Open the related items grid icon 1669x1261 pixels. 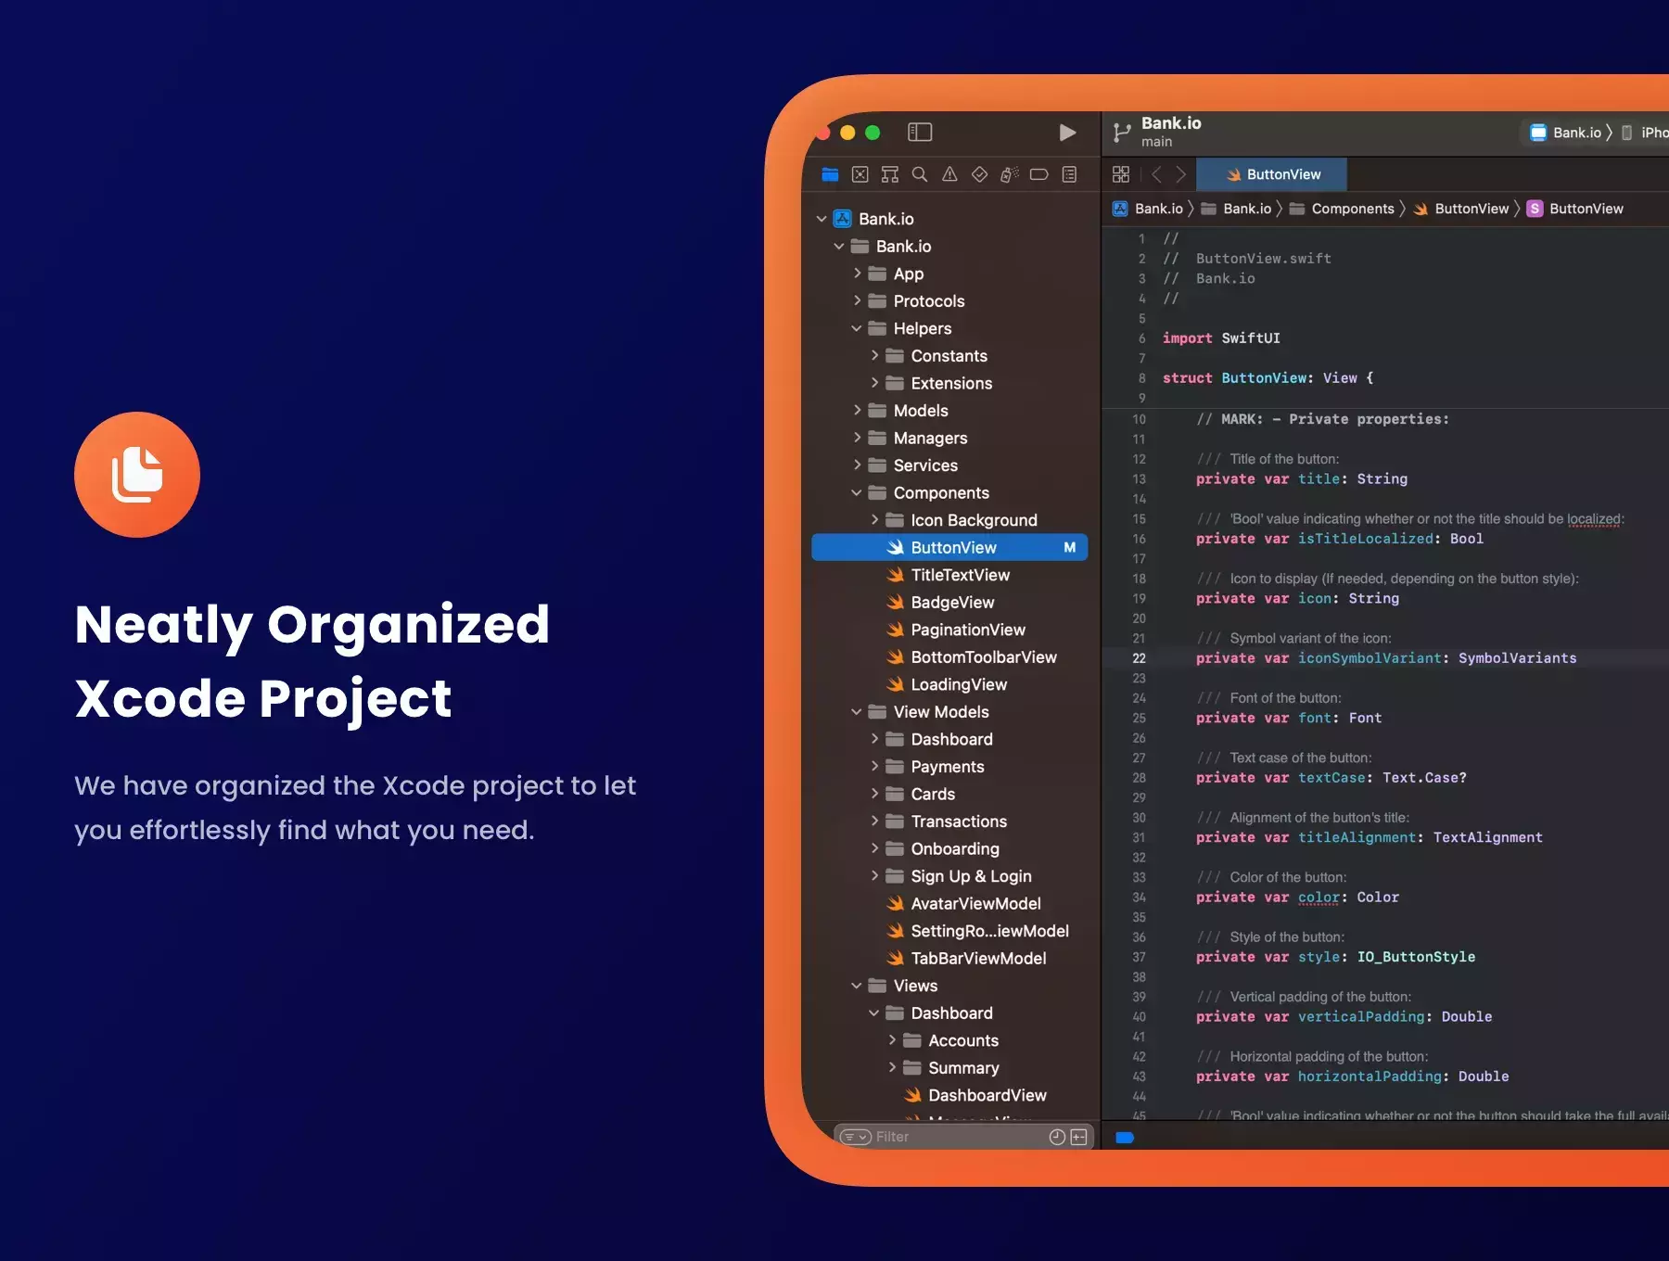point(1121,174)
